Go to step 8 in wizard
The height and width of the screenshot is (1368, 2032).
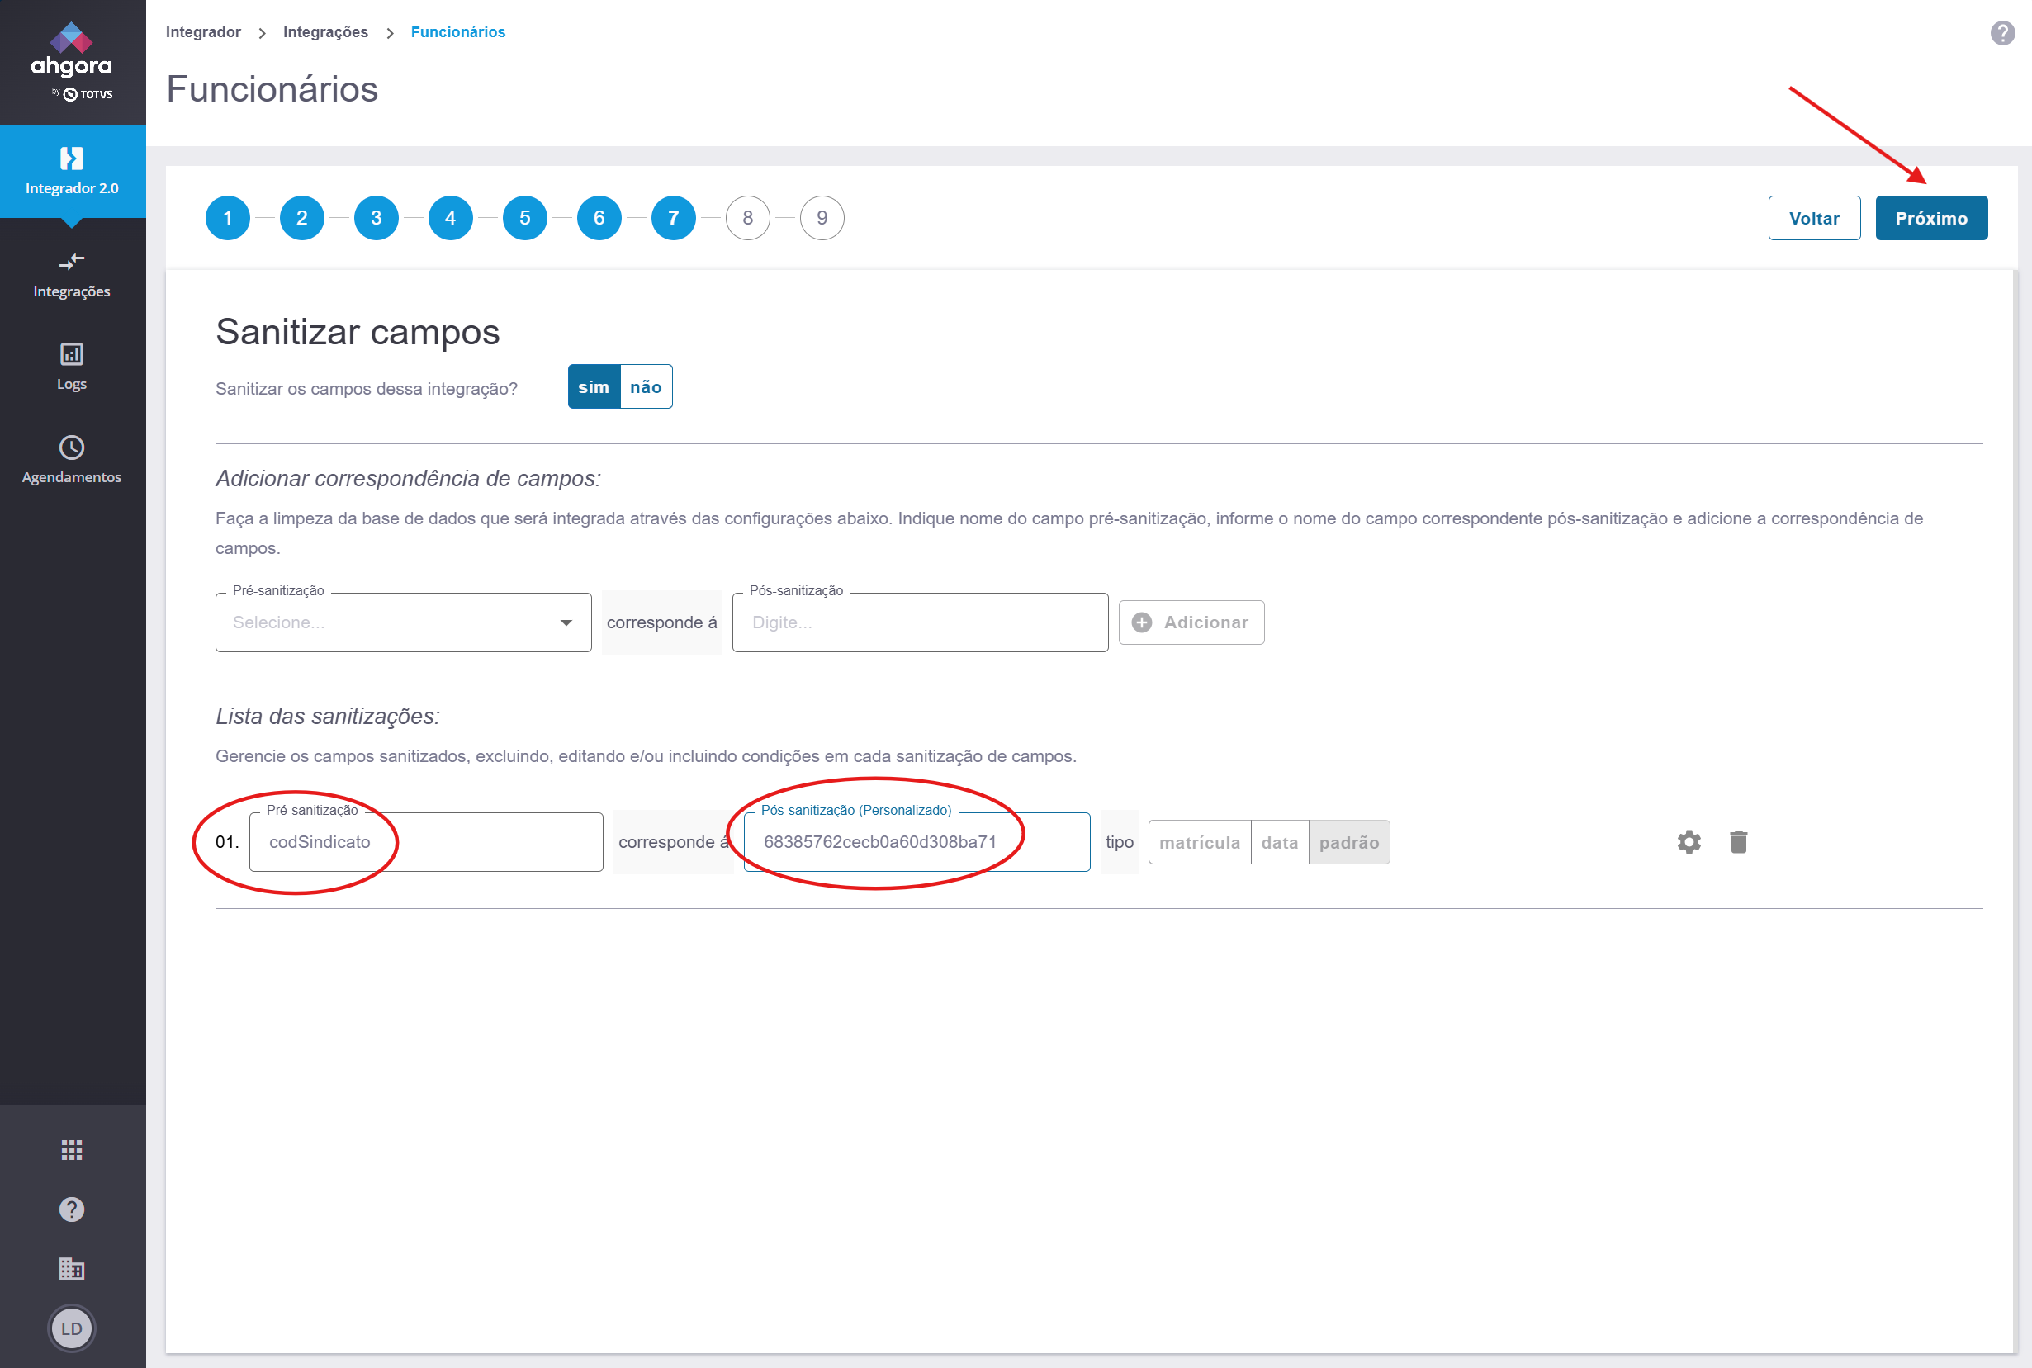click(748, 218)
